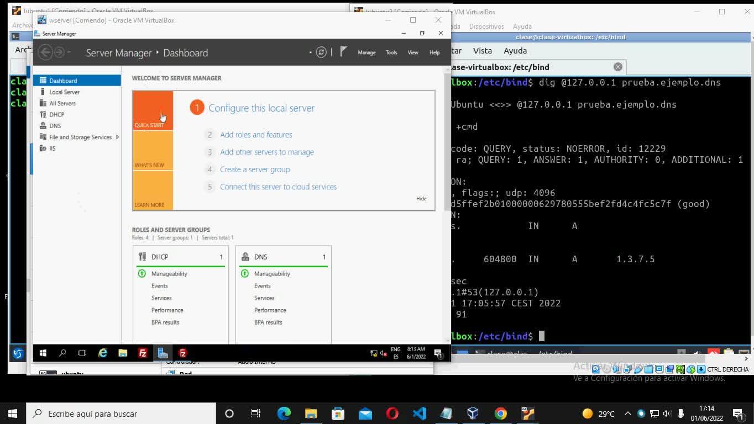Click Add other servers to manage link
This screenshot has height=424, width=754.
(267, 152)
